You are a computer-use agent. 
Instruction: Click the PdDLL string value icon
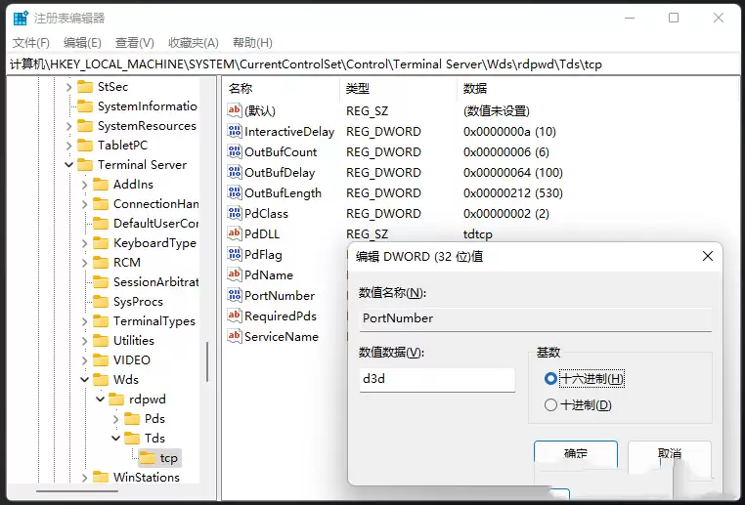[x=235, y=233]
